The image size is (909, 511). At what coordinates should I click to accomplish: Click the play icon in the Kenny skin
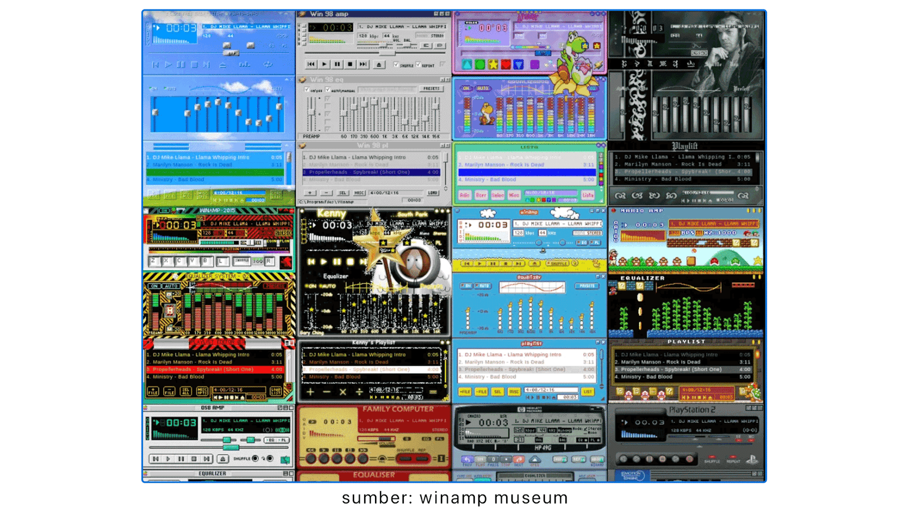(x=324, y=261)
